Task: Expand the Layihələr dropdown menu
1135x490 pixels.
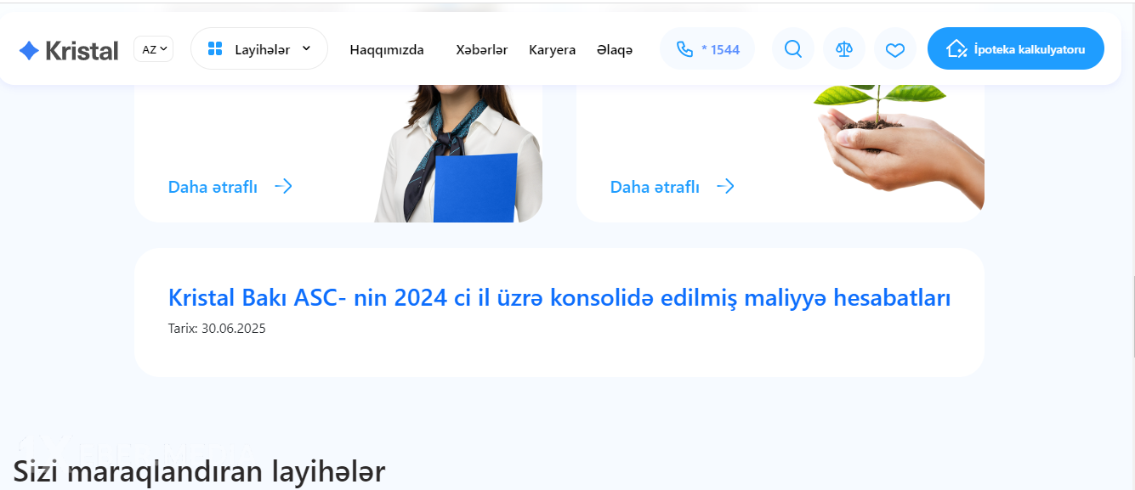Action: click(259, 48)
